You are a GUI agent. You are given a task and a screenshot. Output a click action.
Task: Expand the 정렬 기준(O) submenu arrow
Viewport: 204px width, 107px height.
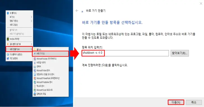31,21
